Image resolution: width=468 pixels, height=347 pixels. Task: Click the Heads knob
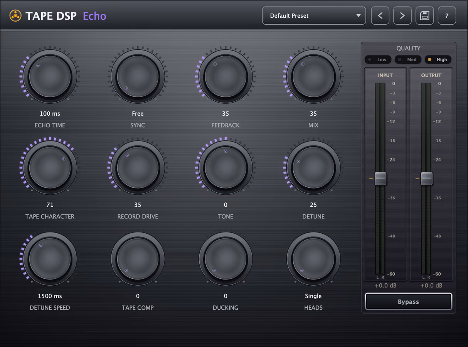tap(313, 259)
